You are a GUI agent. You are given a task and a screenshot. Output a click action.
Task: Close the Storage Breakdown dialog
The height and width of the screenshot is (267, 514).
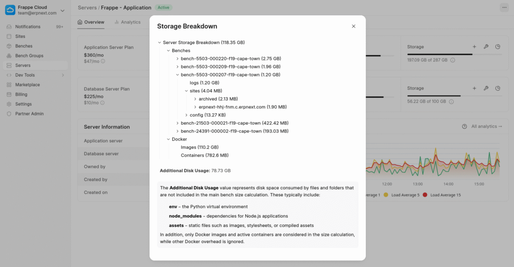[x=353, y=26]
